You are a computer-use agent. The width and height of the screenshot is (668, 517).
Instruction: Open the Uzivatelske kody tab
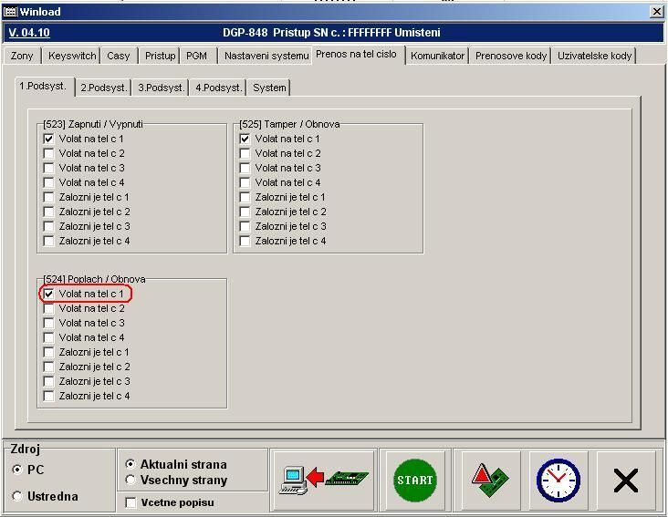point(594,56)
